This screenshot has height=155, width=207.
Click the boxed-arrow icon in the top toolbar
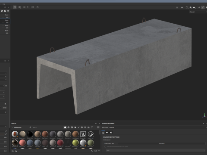coord(33,7)
